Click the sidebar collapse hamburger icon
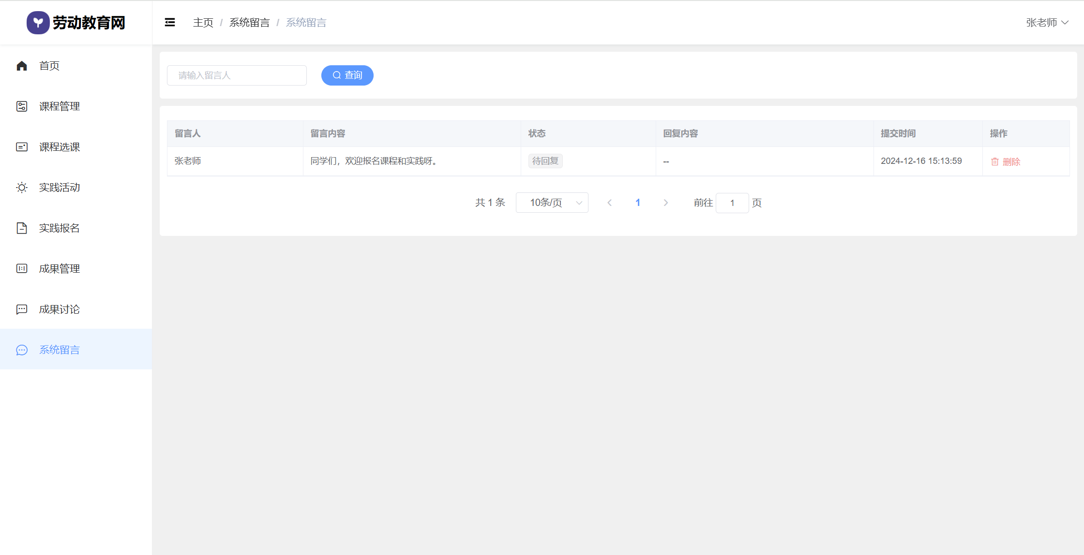The width and height of the screenshot is (1084, 555). (x=170, y=22)
